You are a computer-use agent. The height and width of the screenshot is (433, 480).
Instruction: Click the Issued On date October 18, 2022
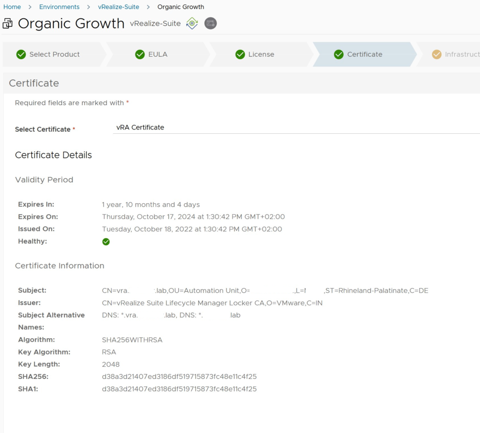[x=192, y=229]
